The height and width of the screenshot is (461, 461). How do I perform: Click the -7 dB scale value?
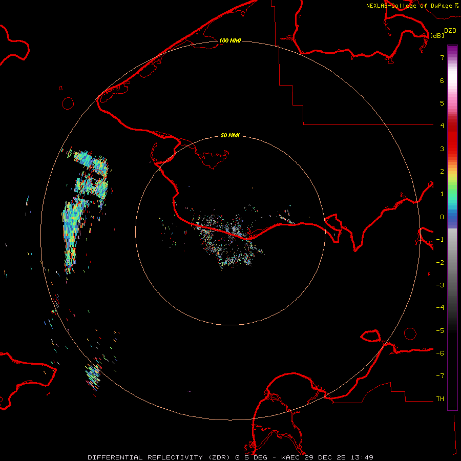[x=440, y=376]
